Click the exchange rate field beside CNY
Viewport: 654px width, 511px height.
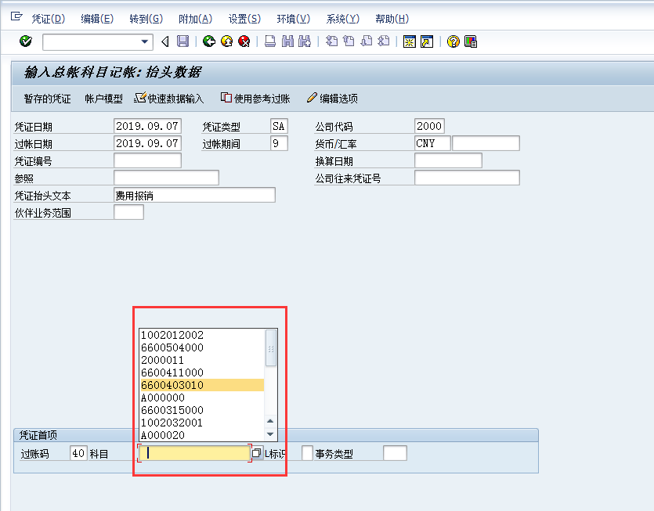pos(486,143)
